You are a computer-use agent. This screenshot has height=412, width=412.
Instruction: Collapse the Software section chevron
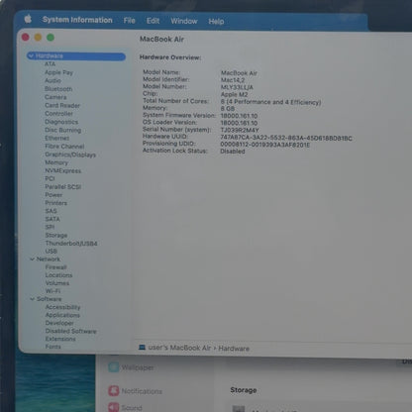[32, 299]
